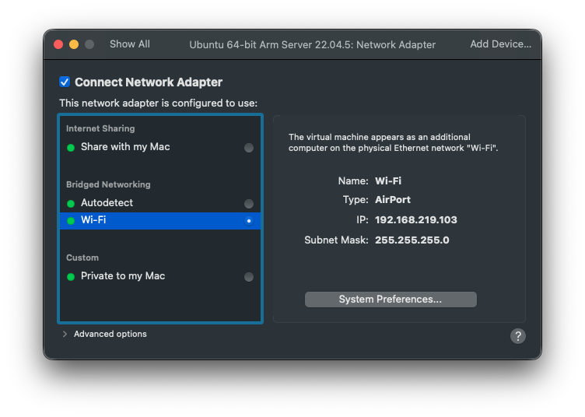Select Autodetect bridged networking radio button

[x=249, y=204]
